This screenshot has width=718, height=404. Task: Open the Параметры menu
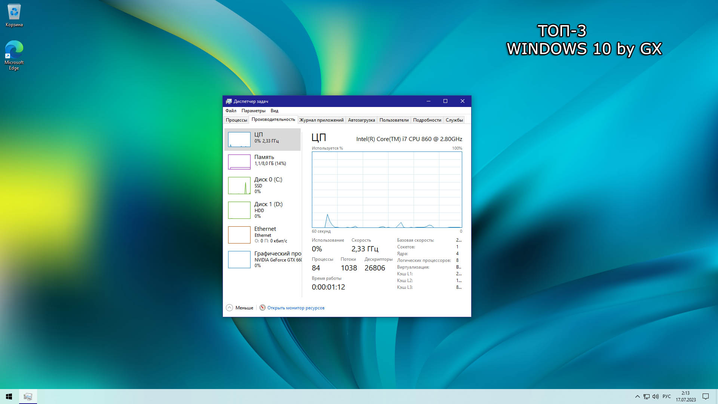point(253,111)
